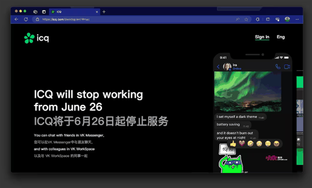This screenshot has width=312, height=188.
Task: Open the workspaces icon in title bar
Action: (x=35, y=12)
